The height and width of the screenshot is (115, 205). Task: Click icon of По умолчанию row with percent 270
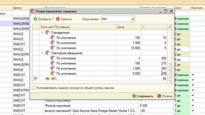click(x=53, y=63)
